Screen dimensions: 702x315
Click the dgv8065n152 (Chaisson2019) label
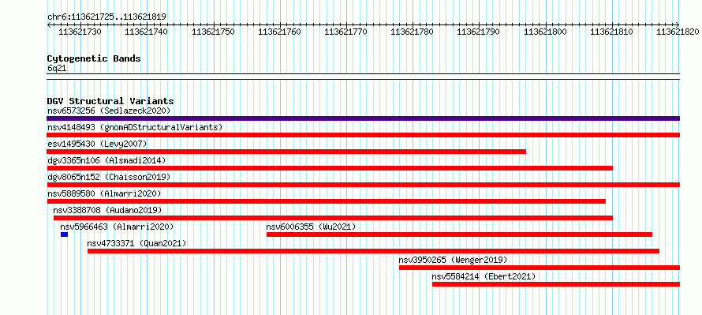pyautogui.click(x=109, y=177)
